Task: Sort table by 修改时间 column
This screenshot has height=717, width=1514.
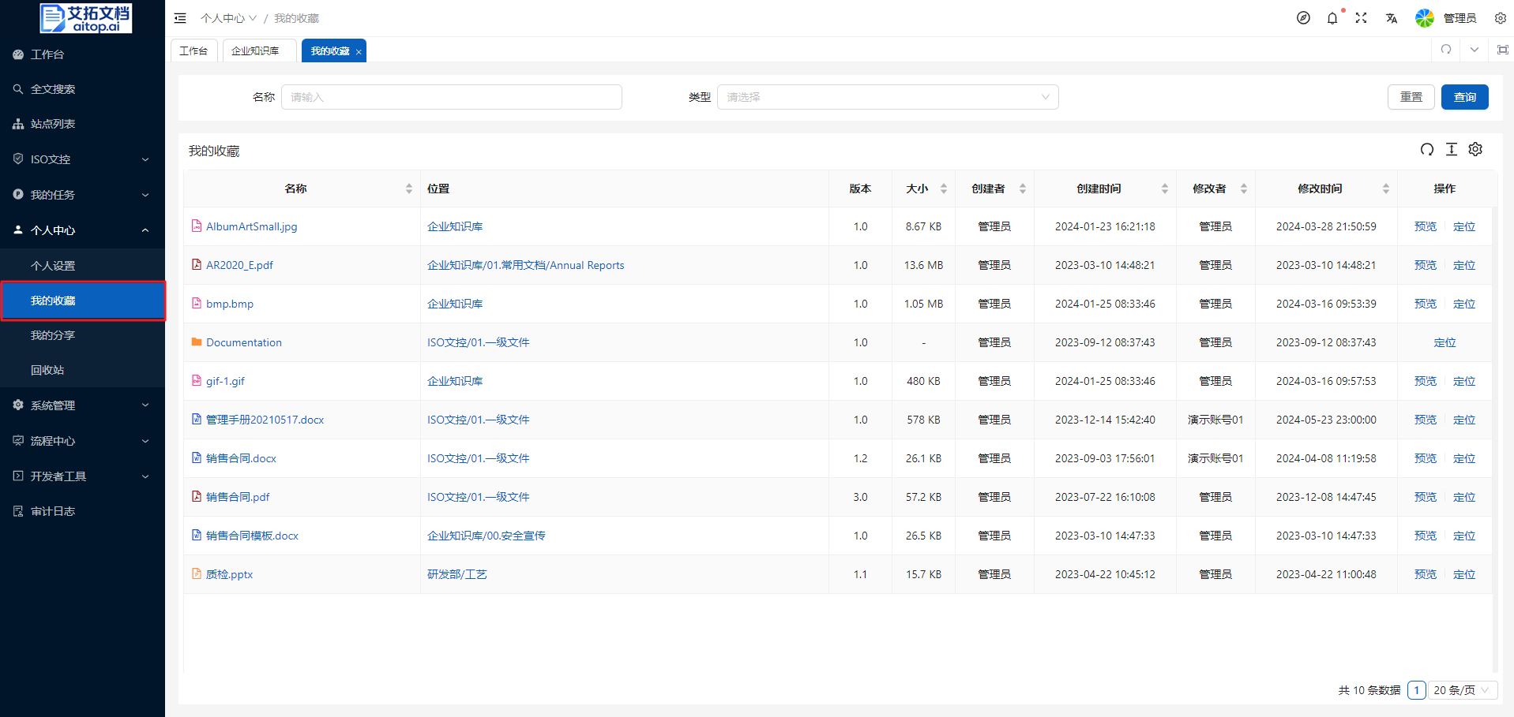Action: point(1385,189)
